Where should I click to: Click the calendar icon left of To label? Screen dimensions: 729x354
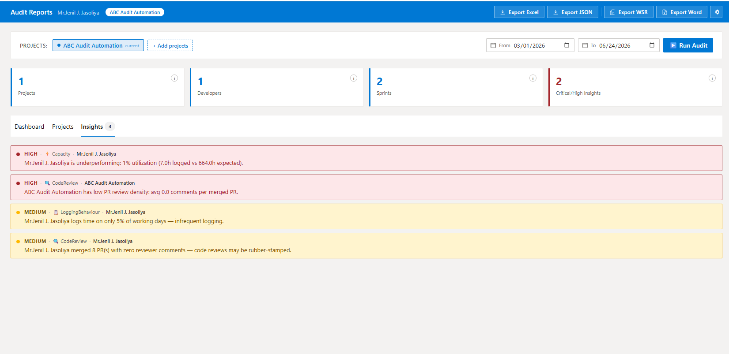coord(585,45)
